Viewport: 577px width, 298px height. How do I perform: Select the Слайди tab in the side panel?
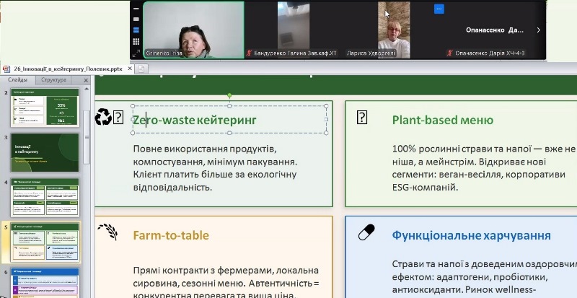[x=18, y=80]
